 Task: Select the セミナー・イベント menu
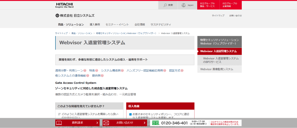[117, 25]
